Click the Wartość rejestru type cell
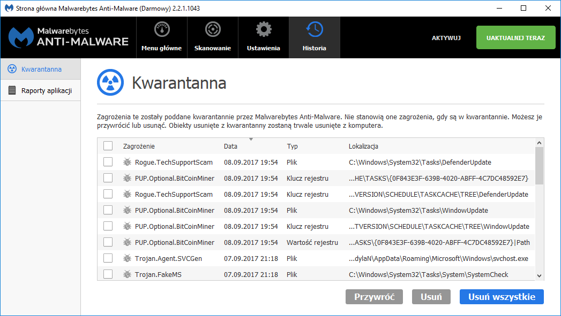 pos(312,242)
